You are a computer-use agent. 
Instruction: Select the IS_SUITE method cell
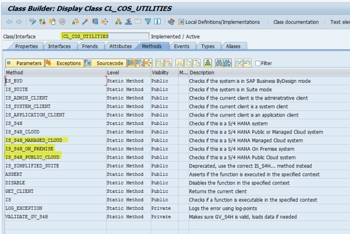[55, 89]
